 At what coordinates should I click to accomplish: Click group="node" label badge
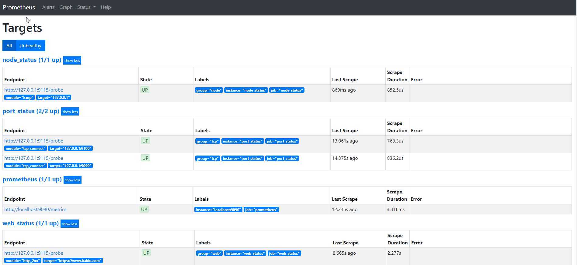tap(209, 90)
